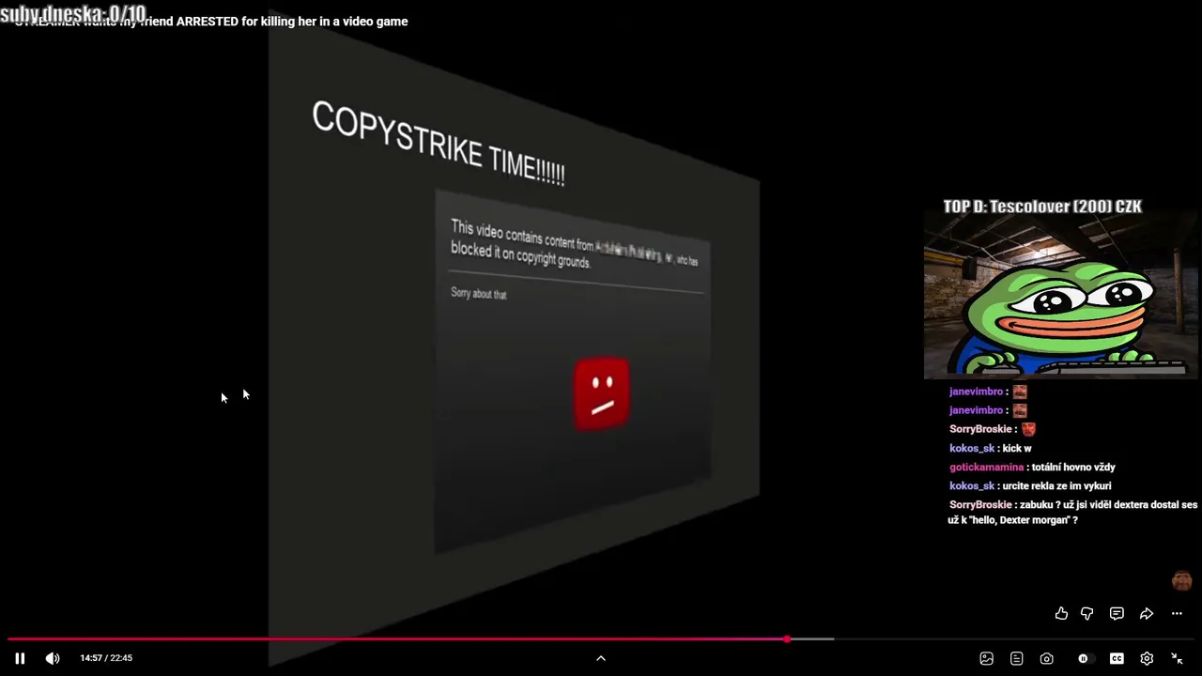Open the channel avatar above the share button
The height and width of the screenshot is (676, 1202).
[1181, 581]
